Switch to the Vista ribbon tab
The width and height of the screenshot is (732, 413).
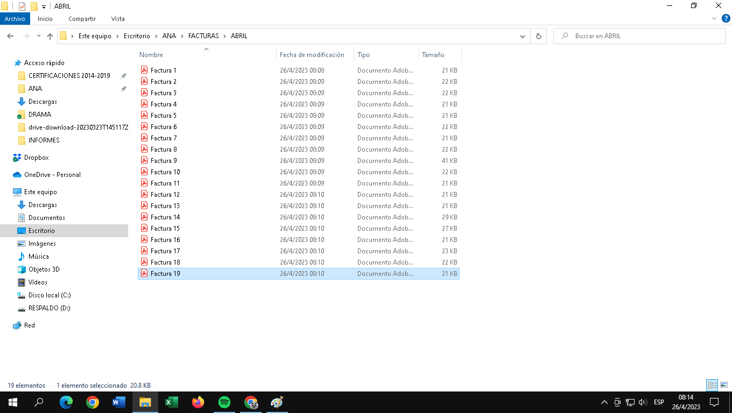[118, 19]
